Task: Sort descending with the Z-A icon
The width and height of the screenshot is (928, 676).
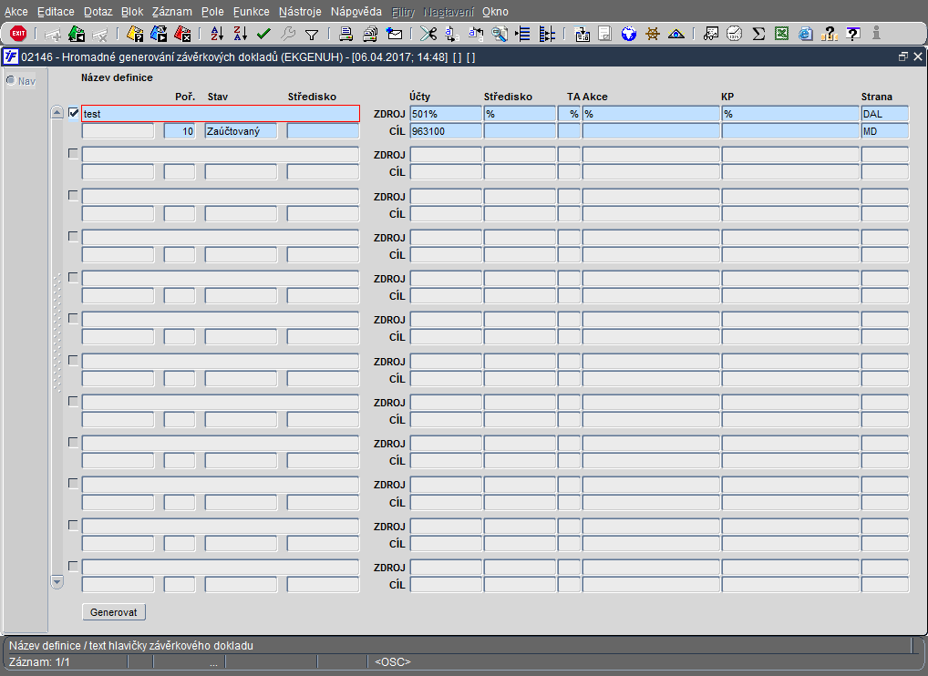Action: [240, 35]
